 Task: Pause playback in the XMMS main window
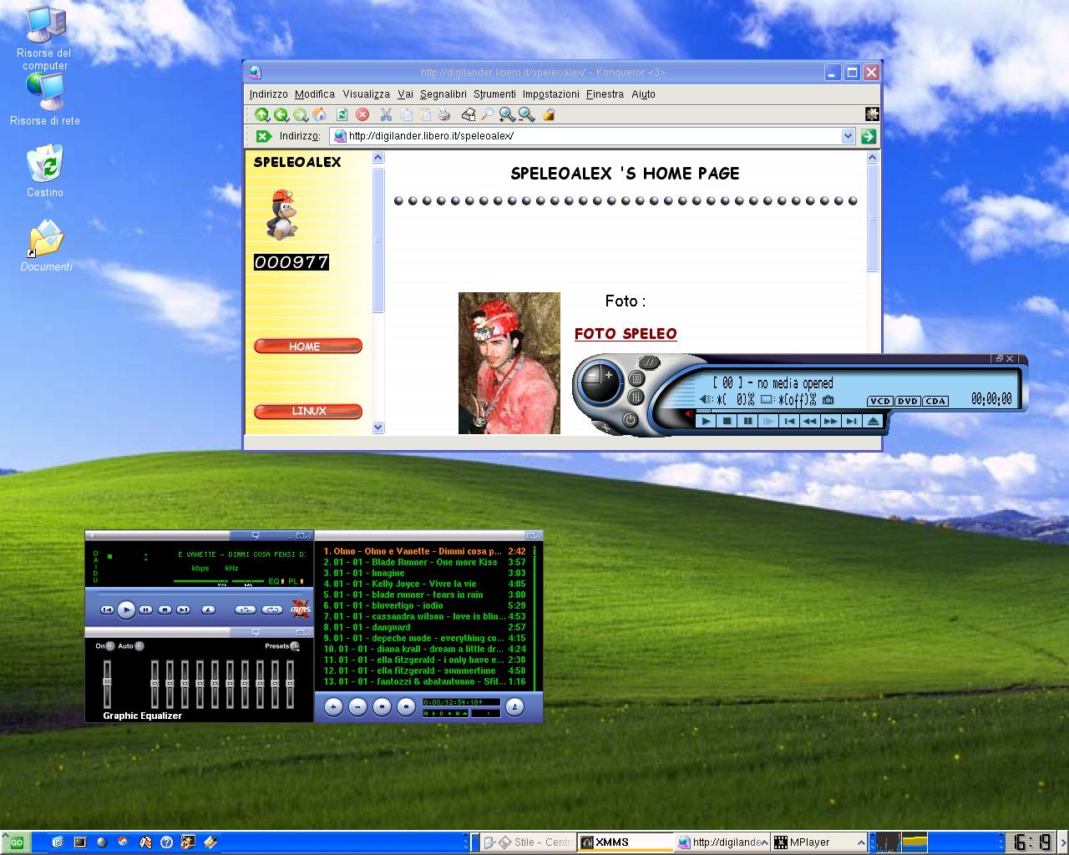pos(145,610)
